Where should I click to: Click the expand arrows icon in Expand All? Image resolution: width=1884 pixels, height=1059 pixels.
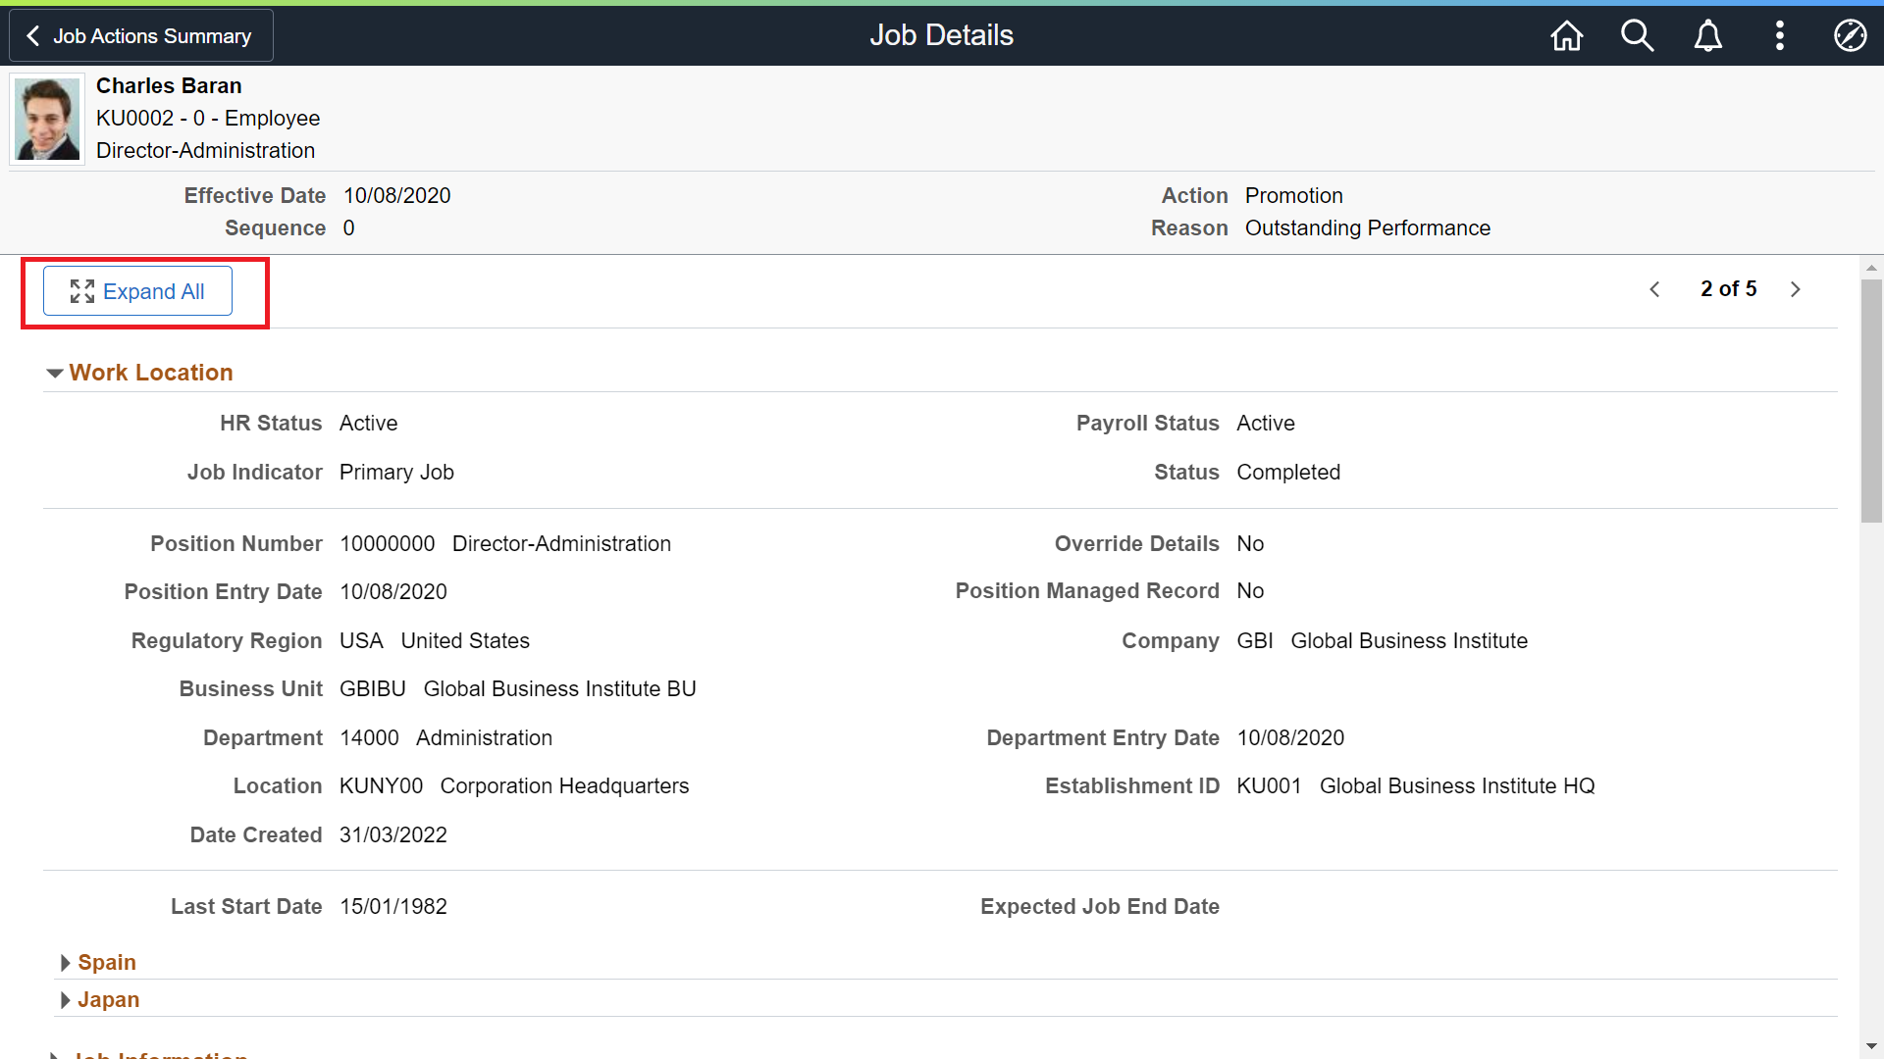pos(82,291)
